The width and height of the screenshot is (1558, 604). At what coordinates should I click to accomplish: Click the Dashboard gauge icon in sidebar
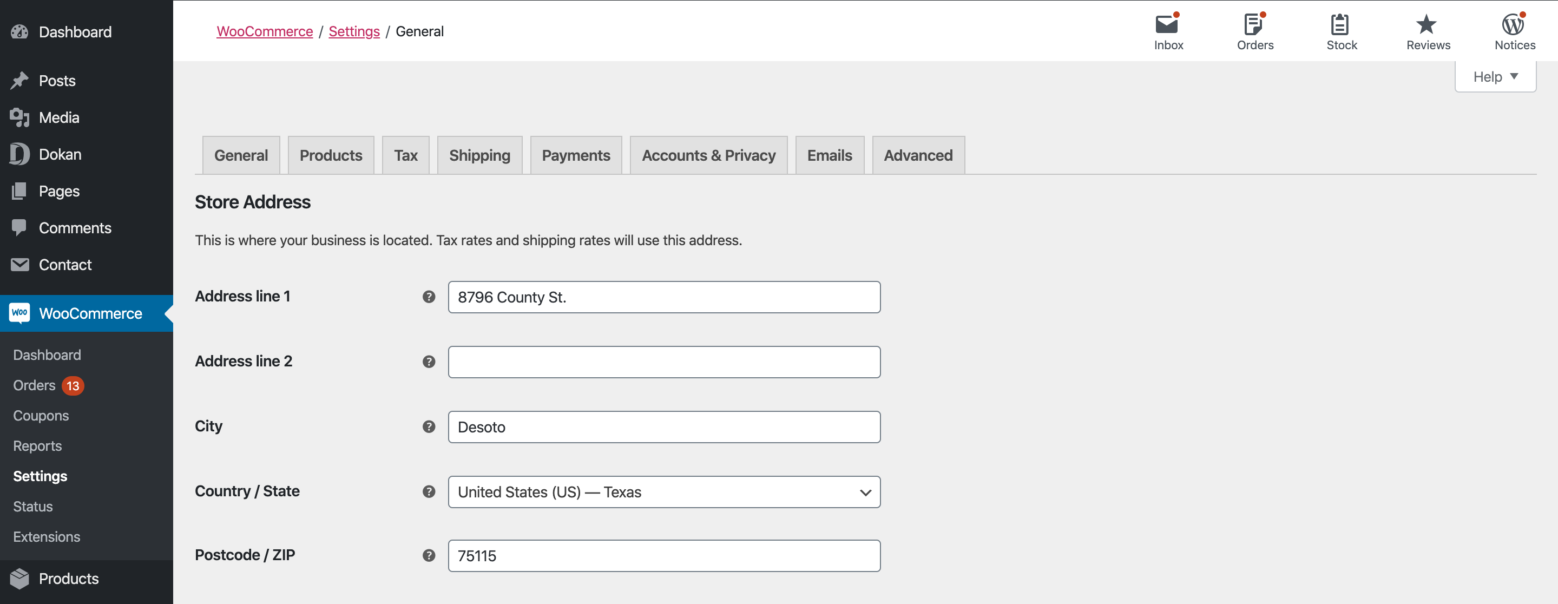coord(19,32)
